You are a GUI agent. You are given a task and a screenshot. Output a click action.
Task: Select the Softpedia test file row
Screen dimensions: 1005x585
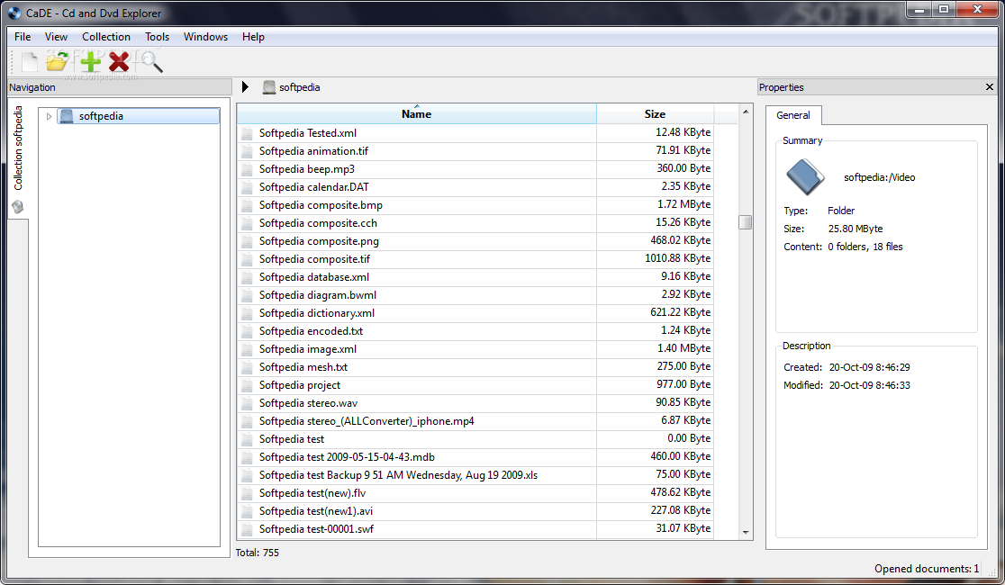475,439
